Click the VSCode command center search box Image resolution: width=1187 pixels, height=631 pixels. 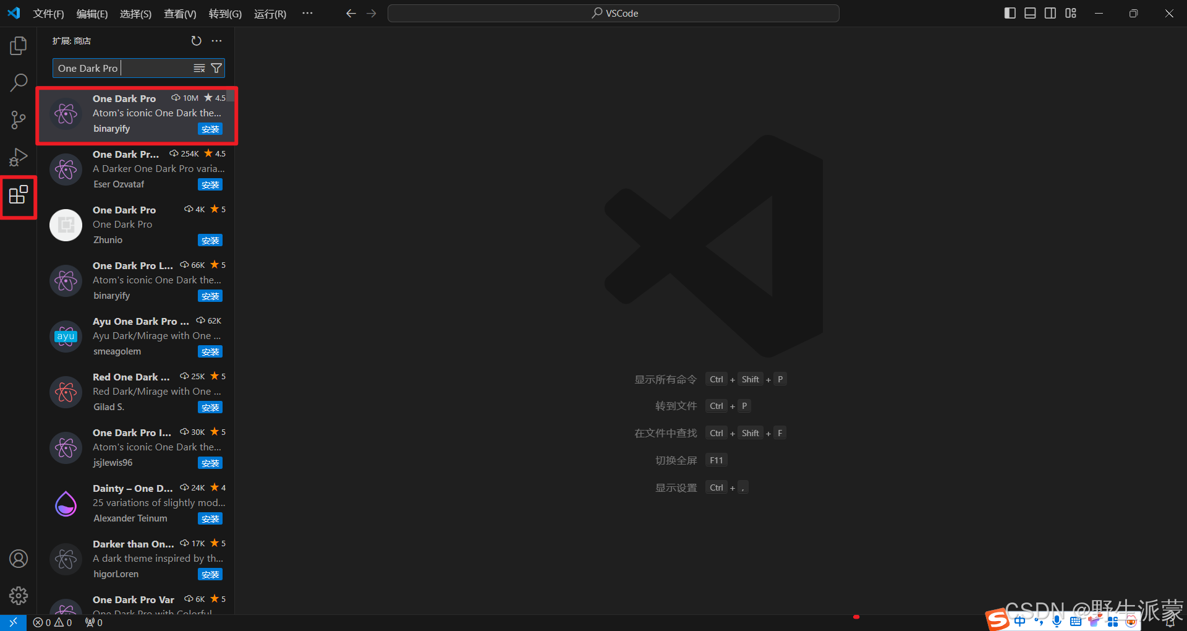point(613,13)
